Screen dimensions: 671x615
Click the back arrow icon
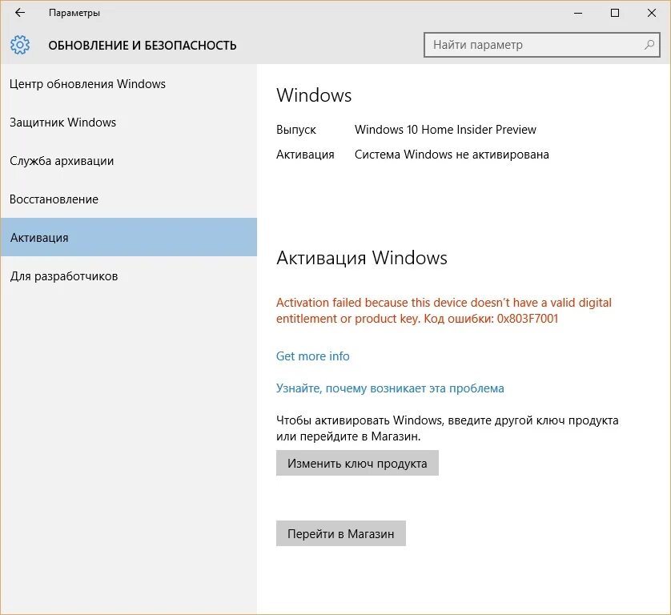coord(20,13)
